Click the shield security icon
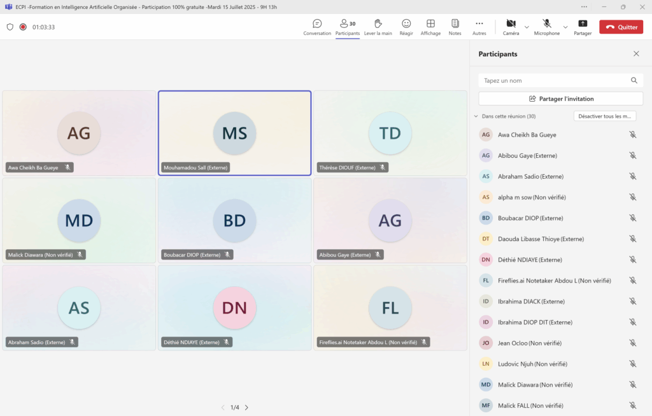This screenshot has height=416, width=652. point(10,27)
